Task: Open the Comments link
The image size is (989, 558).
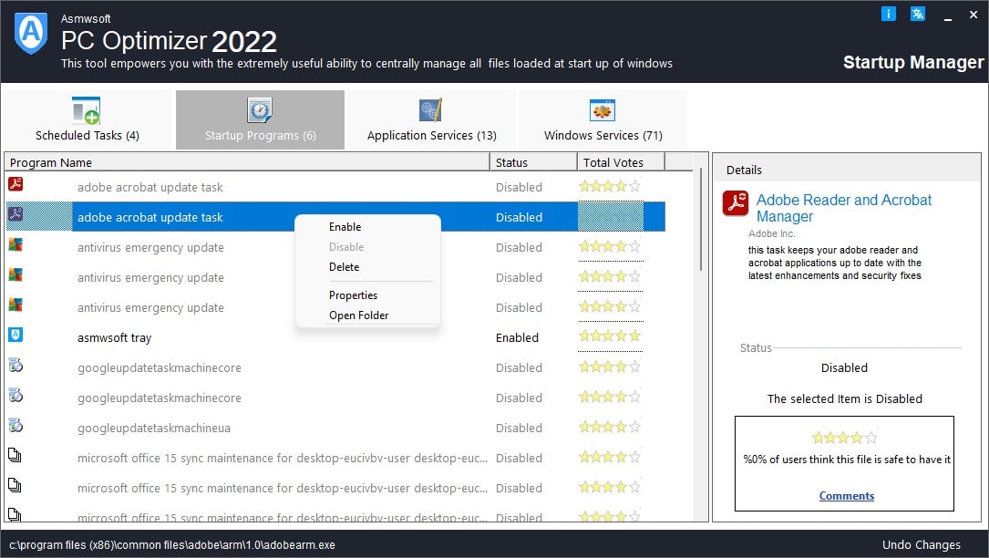Action: pos(847,496)
